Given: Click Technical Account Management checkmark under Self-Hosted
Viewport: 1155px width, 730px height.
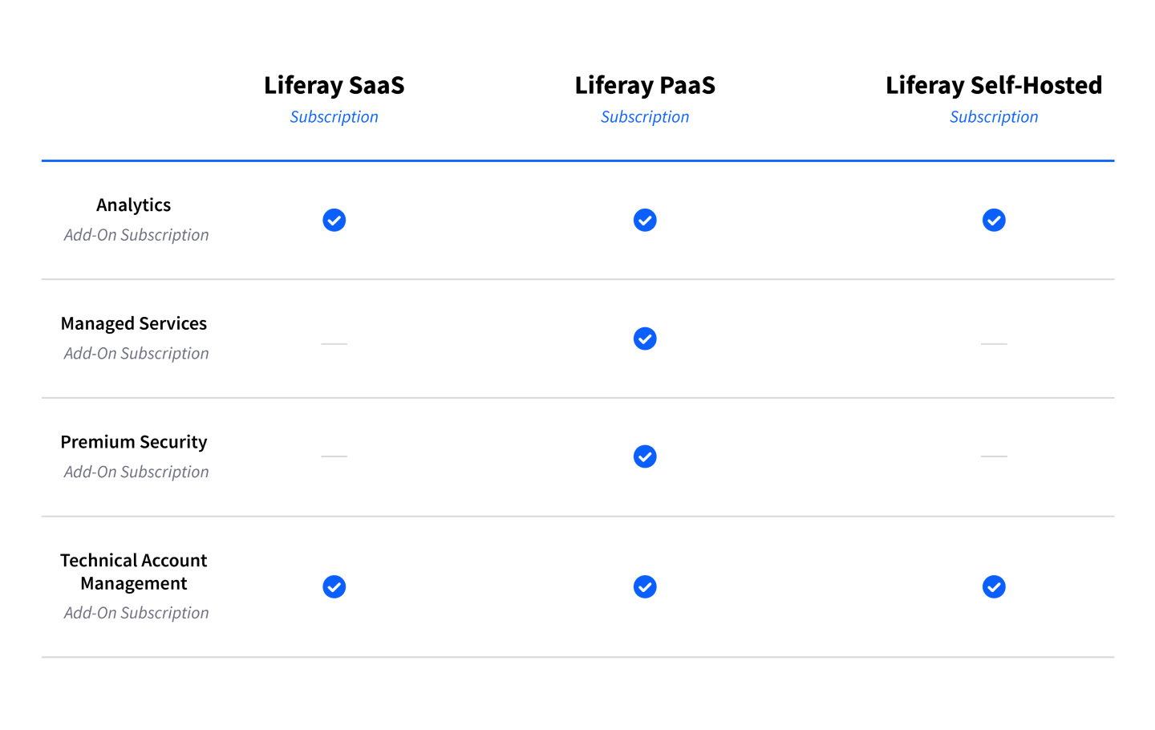Looking at the screenshot, I should click(x=994, y=587).
